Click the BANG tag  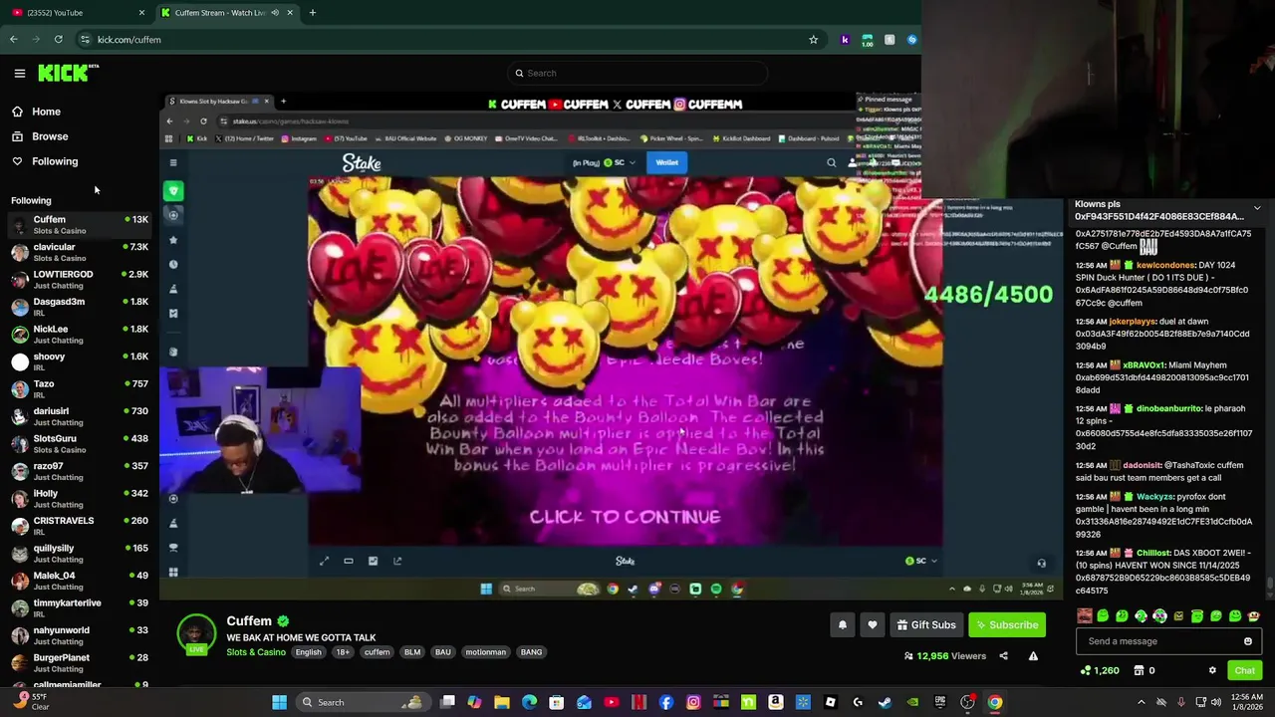(531, 652)
